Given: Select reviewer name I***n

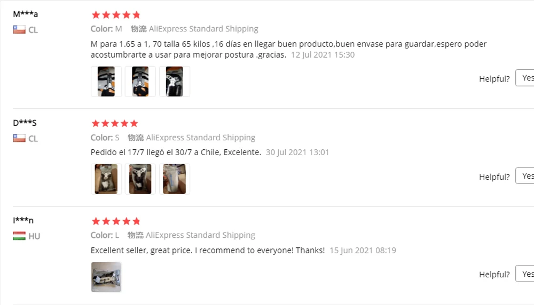Looking at the screenshot, I should pyautogui.click(x=23, y=220).
